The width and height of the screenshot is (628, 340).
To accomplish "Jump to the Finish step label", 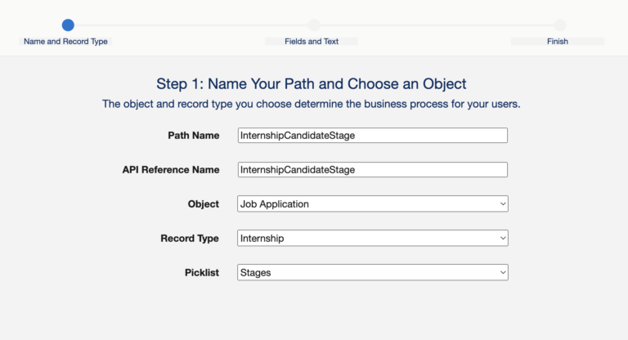I will tap(558, 41).
